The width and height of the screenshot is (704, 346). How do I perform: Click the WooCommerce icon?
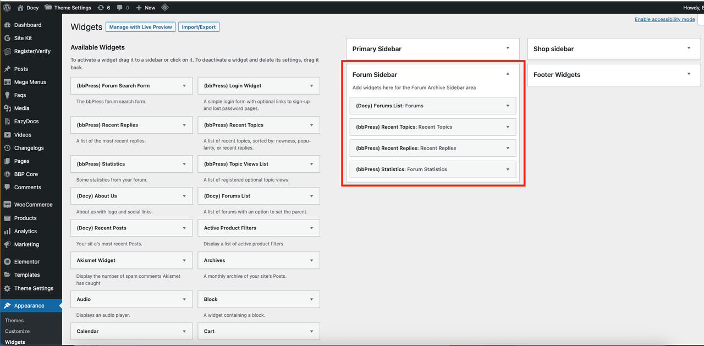[7, 204]
